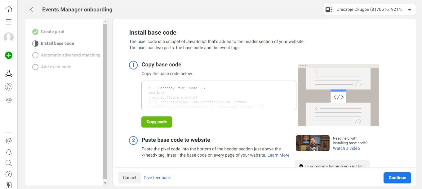Open the data sources triangle-node icon
422x189 pixels.
(9, 73)
